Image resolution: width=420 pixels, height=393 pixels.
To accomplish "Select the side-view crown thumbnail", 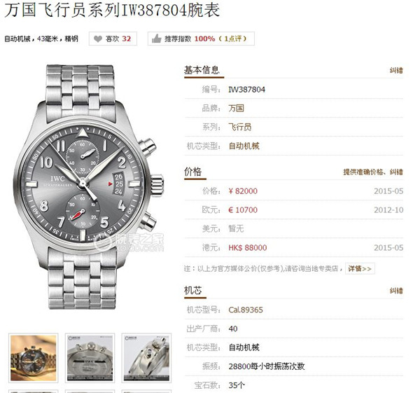I will (146, 357).
